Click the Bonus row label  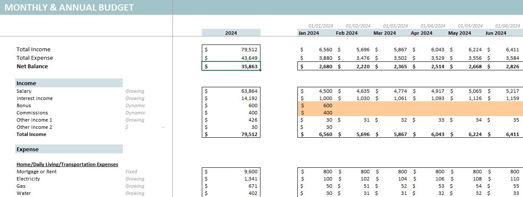click(24, 105)
